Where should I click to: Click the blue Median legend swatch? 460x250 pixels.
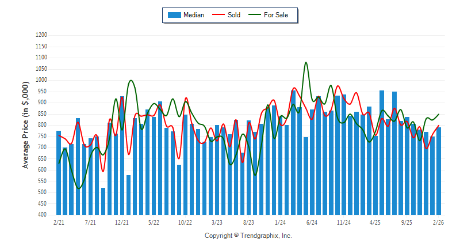[174, 15]
